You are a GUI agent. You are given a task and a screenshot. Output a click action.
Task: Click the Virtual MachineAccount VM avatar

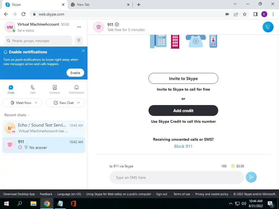click(x=10, y=27)
